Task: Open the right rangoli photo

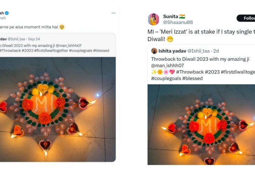Action: pos(201,124)
